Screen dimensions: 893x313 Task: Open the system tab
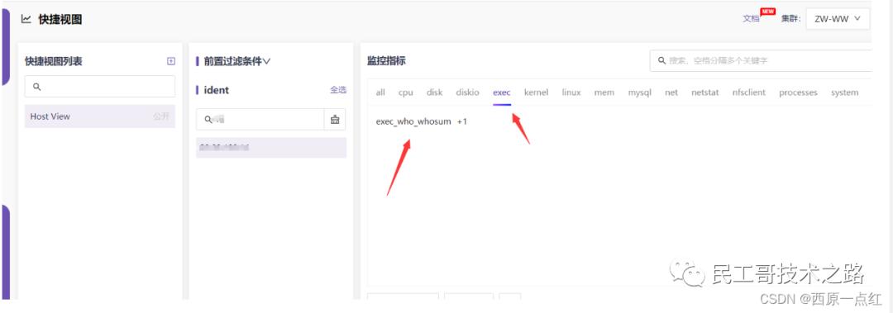coord(844,92)
